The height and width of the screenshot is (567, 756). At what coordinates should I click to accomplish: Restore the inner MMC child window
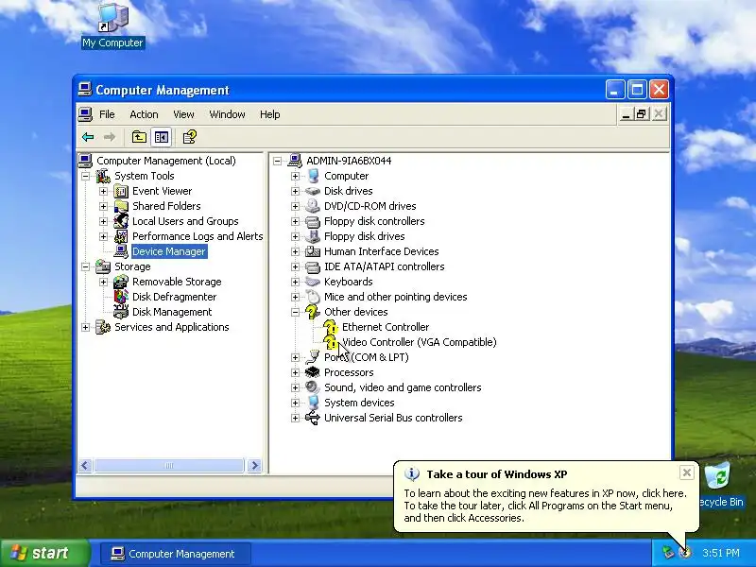642,114
